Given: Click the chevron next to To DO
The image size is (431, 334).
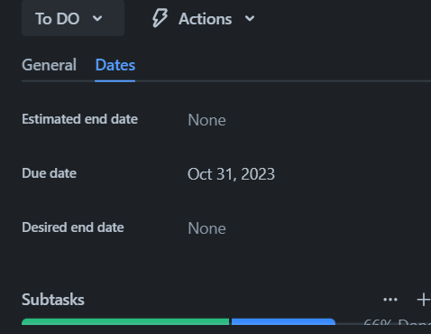Looking at the screenshot, I should (x=97, y=19).
